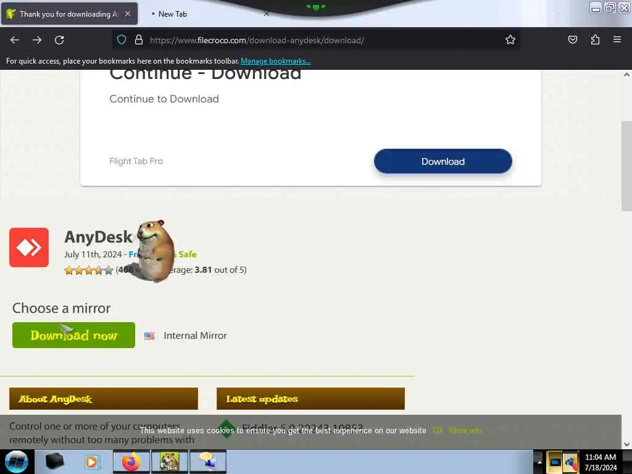Click the Flight Tab Pro label
This screenshot has height=474, width=632.
[x=136, y=161]
